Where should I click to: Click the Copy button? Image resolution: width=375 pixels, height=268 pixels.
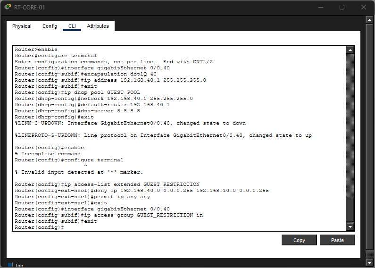(x=299, y=240)
